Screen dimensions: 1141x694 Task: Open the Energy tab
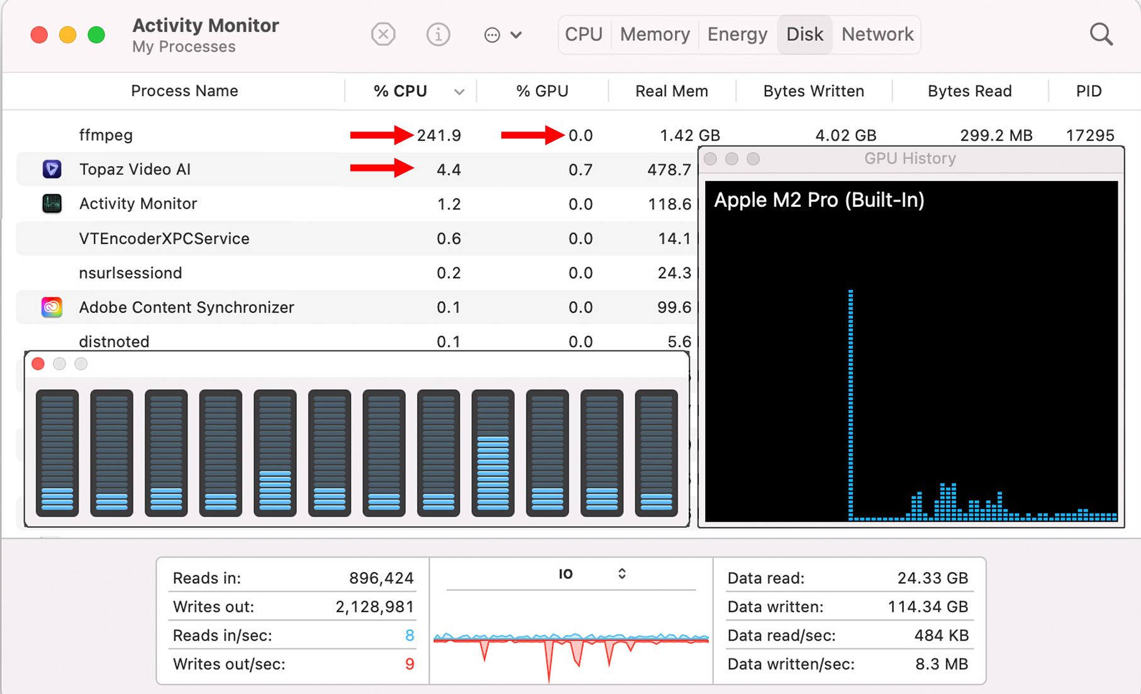click(737, 35)
